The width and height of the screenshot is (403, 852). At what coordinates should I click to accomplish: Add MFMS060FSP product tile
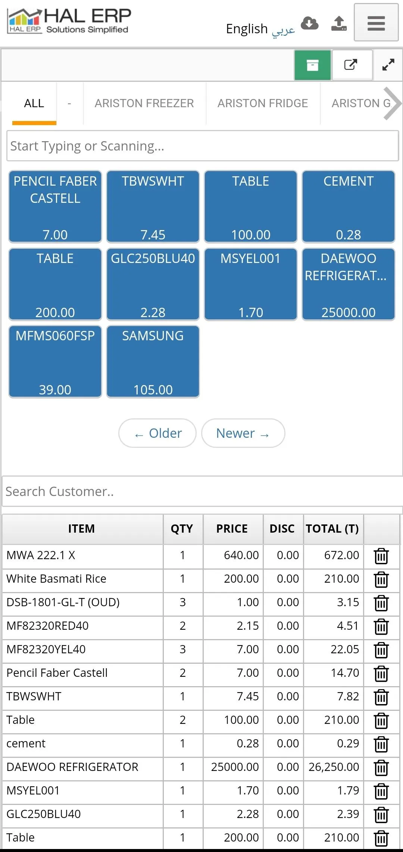(x=55, y=362)
